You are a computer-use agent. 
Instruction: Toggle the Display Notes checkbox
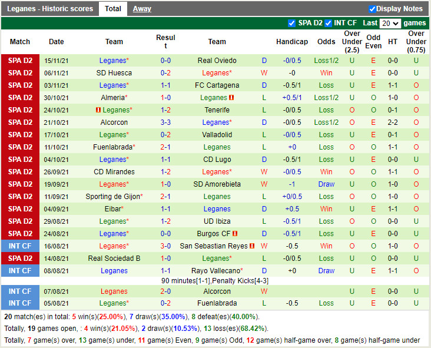pos(372,9)
